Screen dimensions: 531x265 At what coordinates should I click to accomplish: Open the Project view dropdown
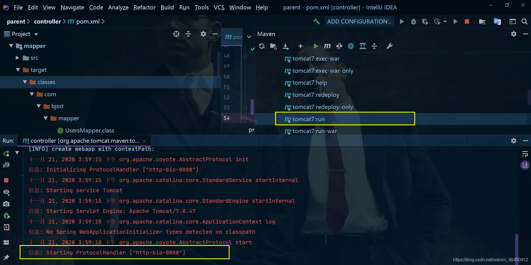(x=36, y=34)
